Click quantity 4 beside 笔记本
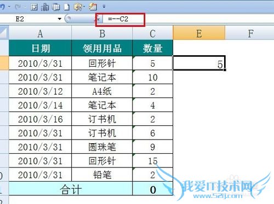The height and width of the screenshot is (204, 274). tap(153, 105)
